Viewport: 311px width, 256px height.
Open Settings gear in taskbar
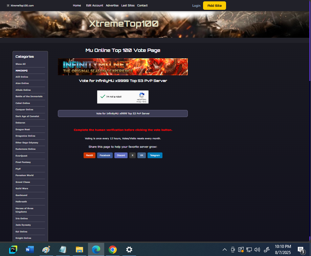pos(129,250)
